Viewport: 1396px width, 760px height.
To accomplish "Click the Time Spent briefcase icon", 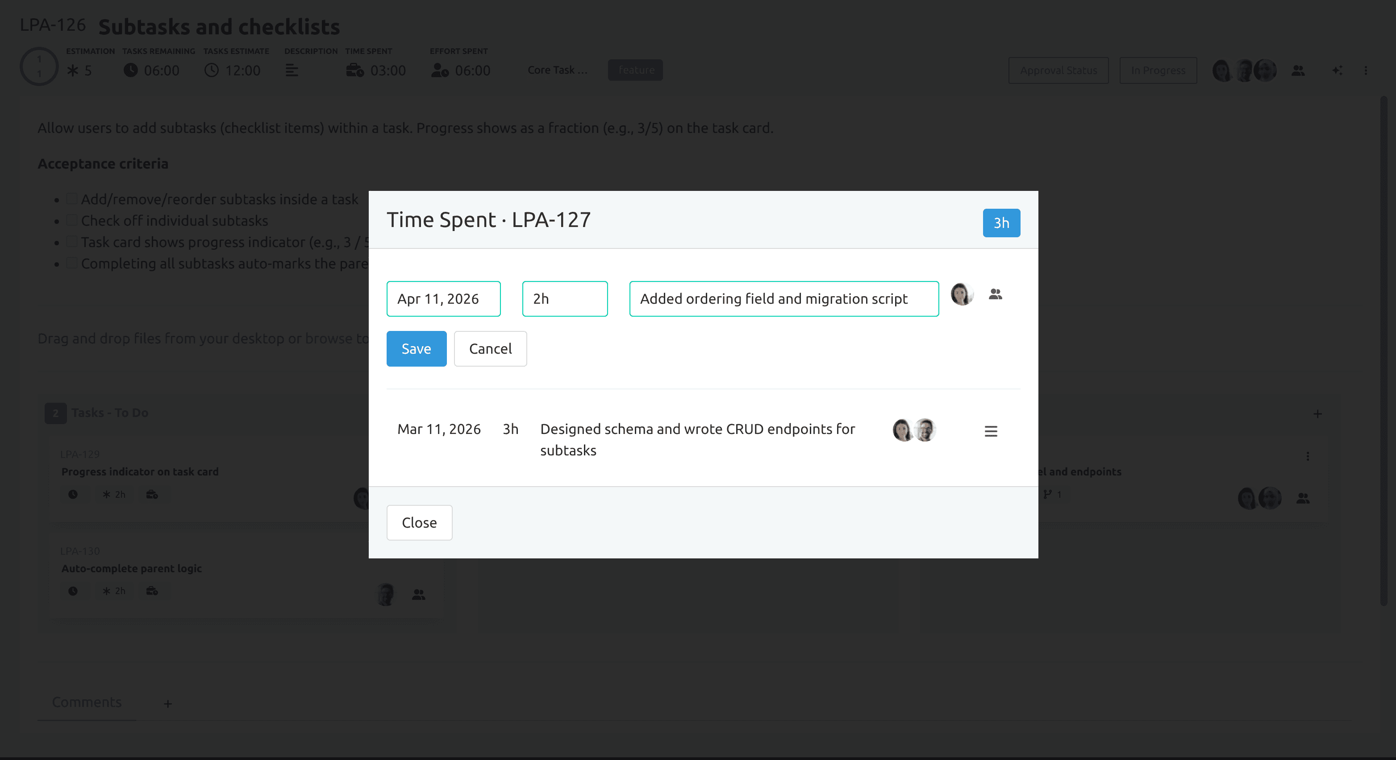I will (x=354, y=70).
